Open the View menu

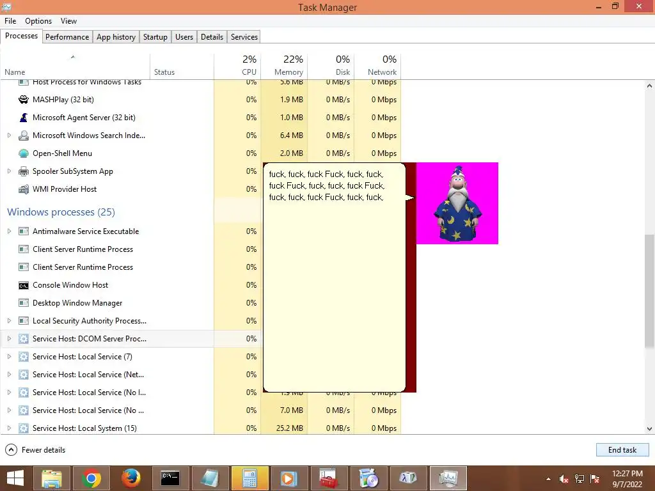tap(68, 21)
